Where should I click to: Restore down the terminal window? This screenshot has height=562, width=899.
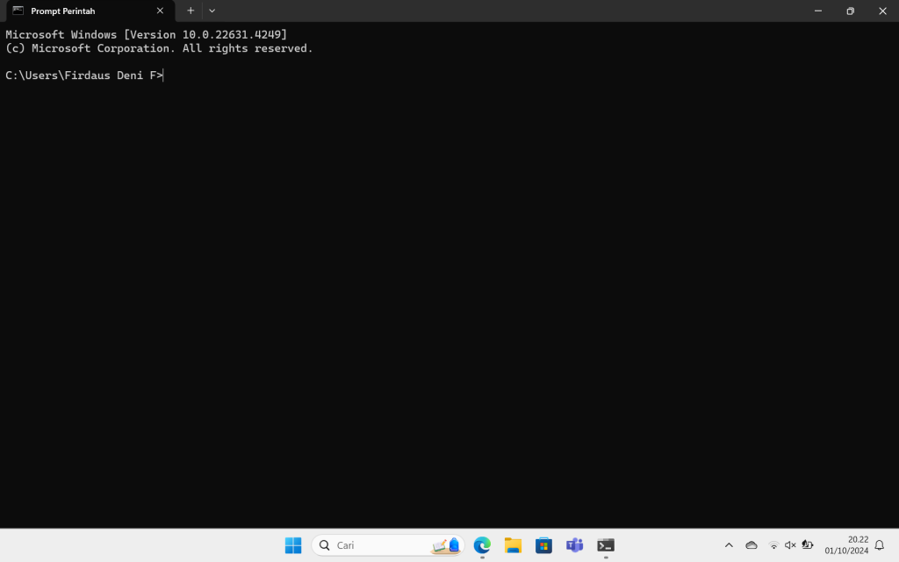850,11
